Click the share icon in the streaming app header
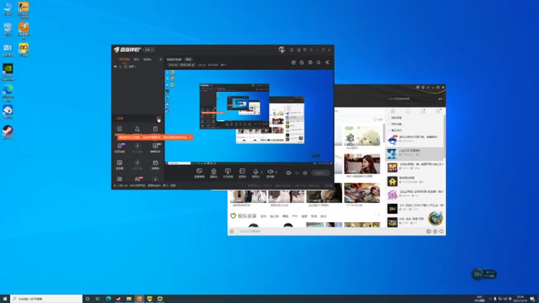This screenshot has width=539, height=303. point(327,63)
